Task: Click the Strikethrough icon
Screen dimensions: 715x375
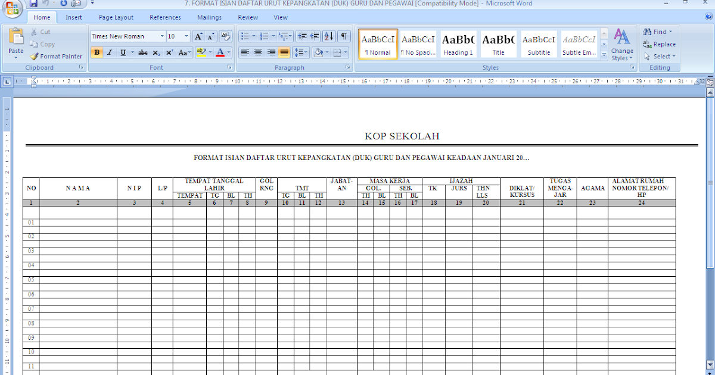Action: coord(142,52)
